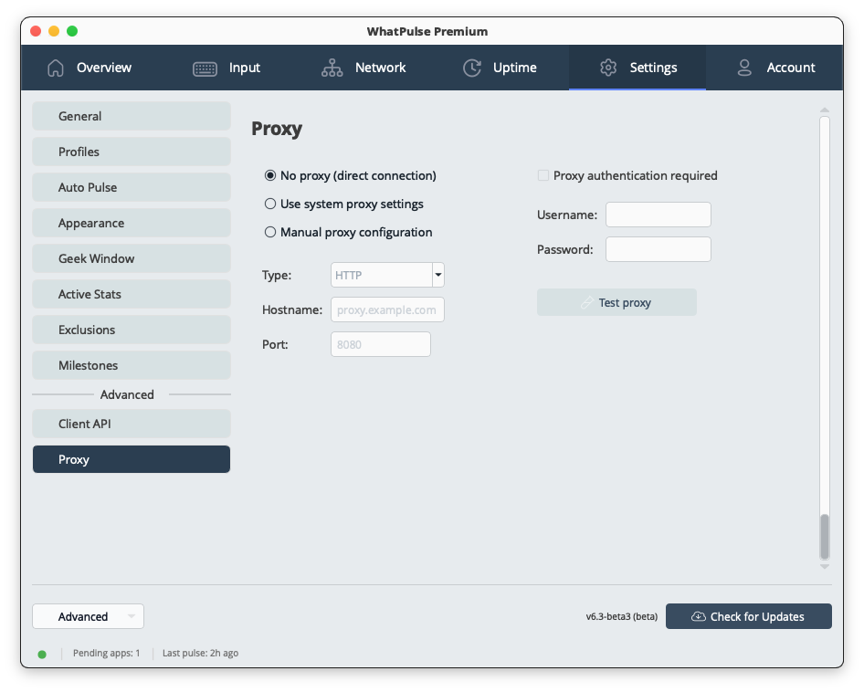This screenshot has width=864, height=692.
Task: Click the settings vertical scrollbar thumb
Action: (x=825, y=536)
